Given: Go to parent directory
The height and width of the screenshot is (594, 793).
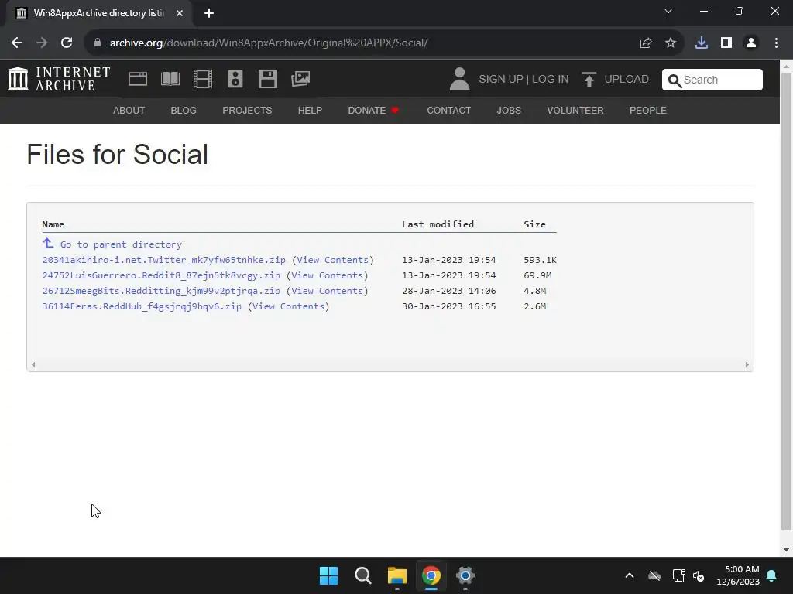Looking at the screenshot, I should (x=121, y=244).
